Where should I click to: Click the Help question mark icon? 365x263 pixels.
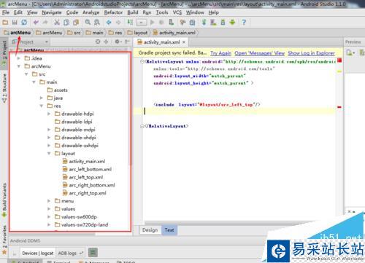pos(244,23)
